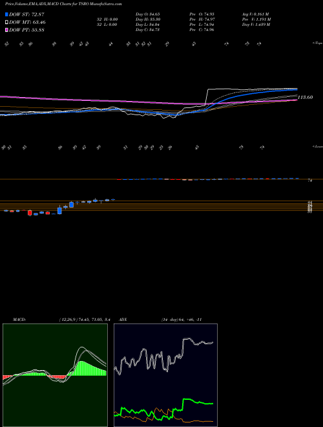Click the magenta long-term EMA line
The width and height of the screenshot is (323, 427).
81,100
